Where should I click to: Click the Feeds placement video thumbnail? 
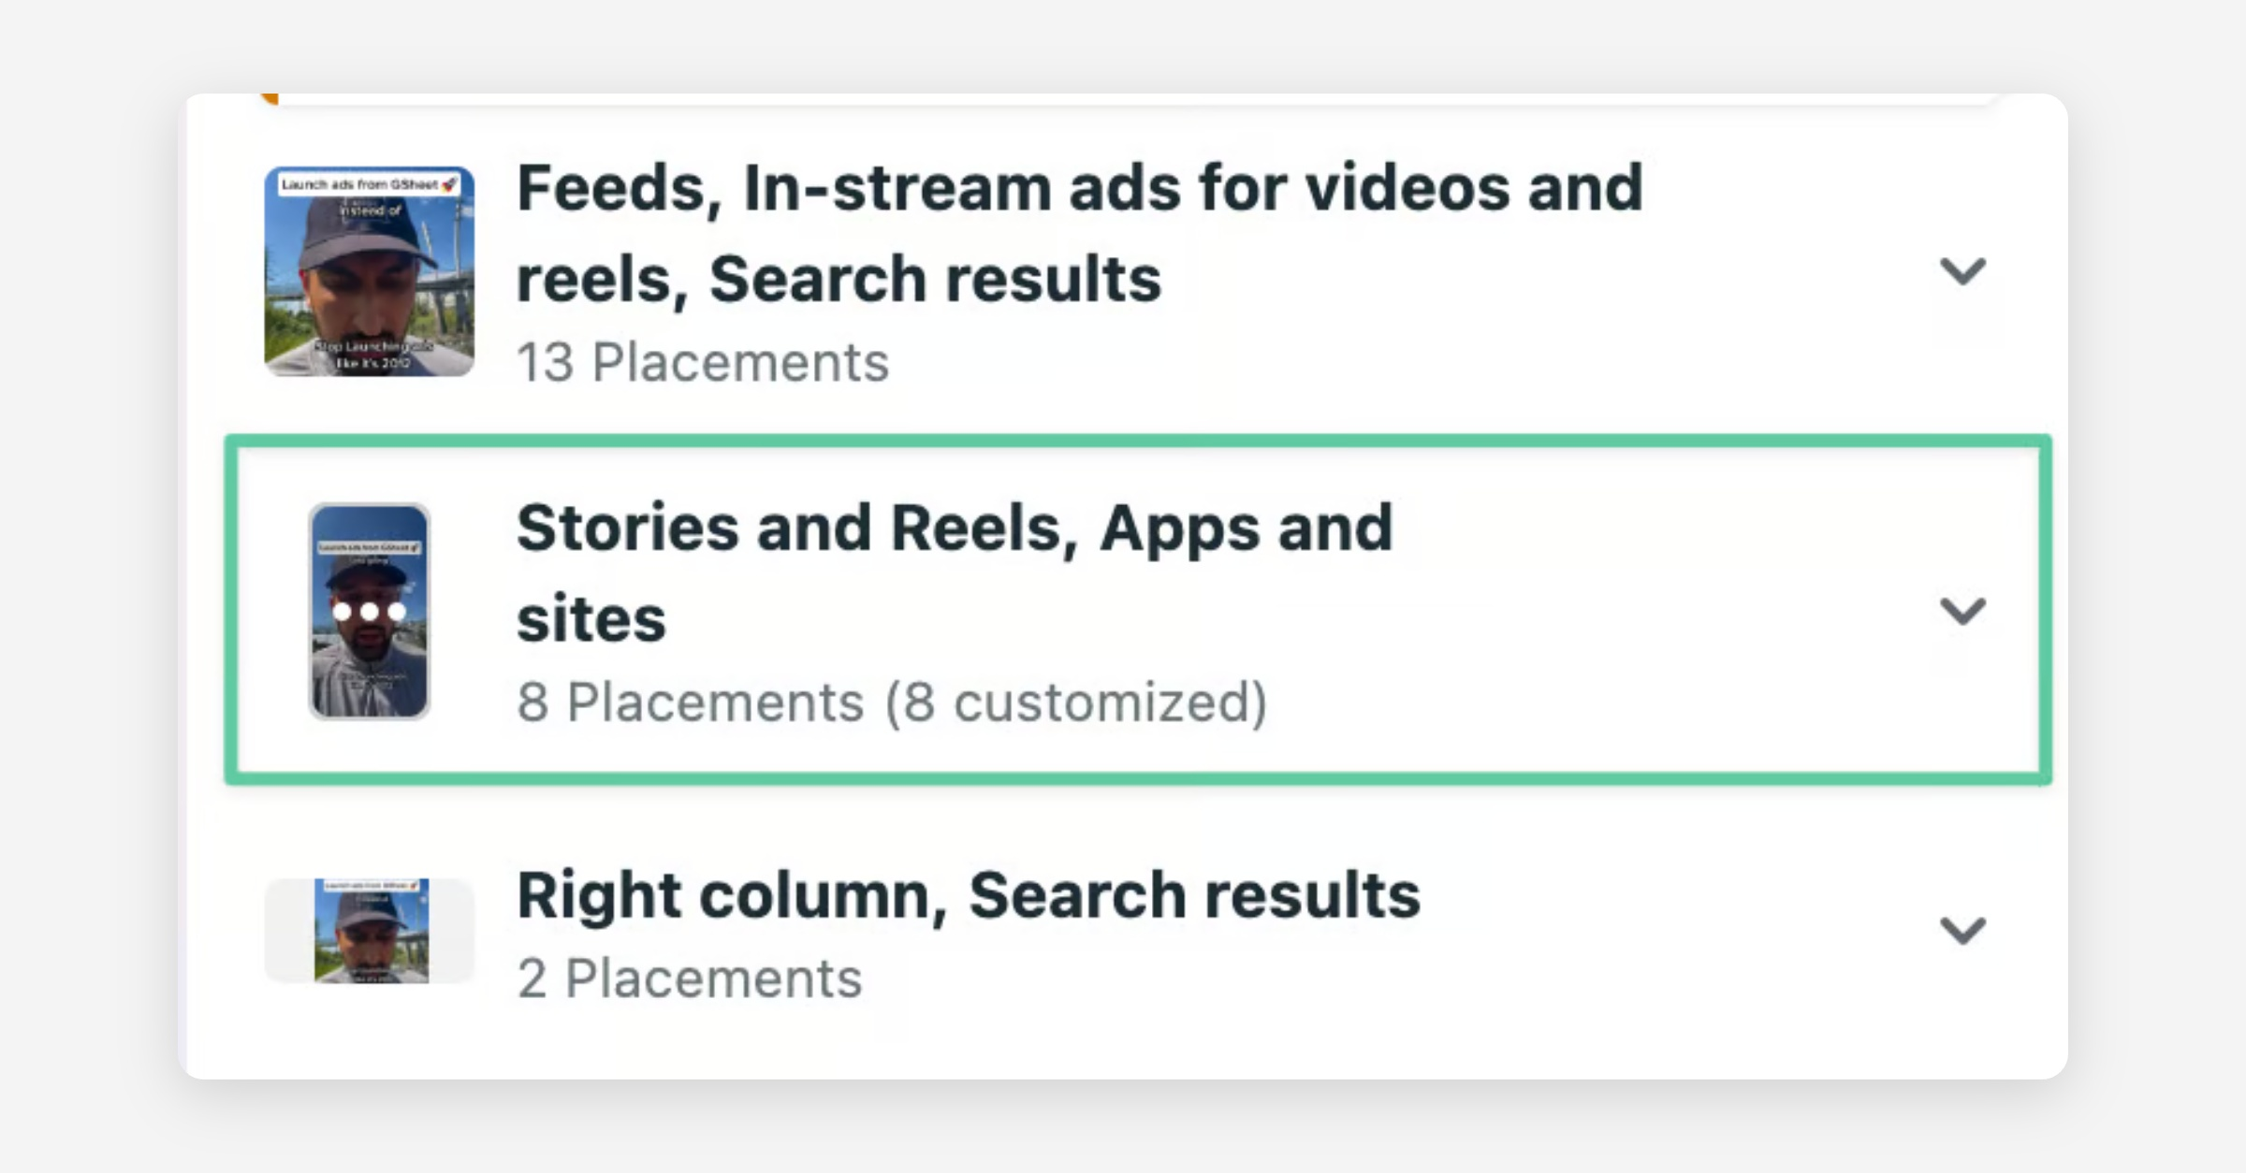click(x=369, y=271)
